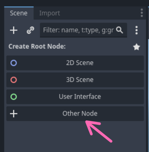Image resolution: width=149 pixels, height=152 pixels.
Task: Select the Scene tab
Action: 19,13
